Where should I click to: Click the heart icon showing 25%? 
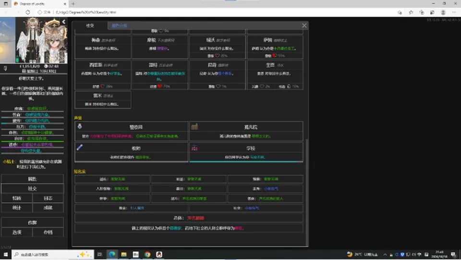click(217, 56)
